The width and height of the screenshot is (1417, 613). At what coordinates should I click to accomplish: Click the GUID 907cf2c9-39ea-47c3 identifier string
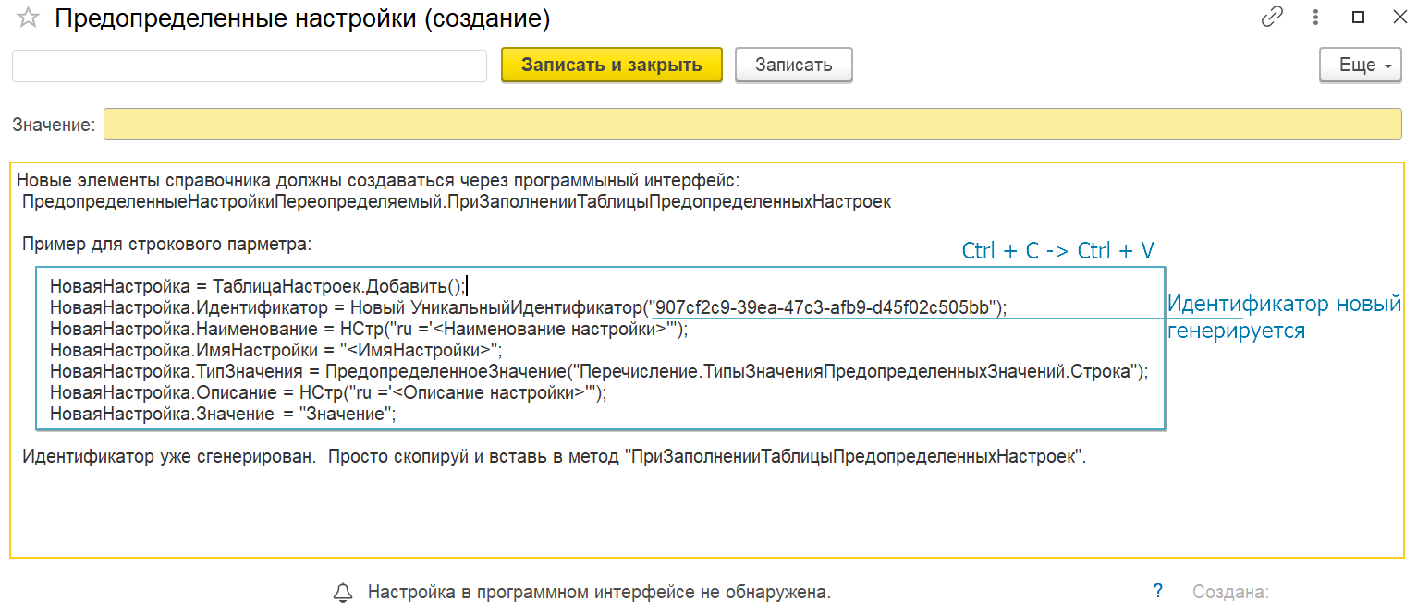[x=828, y=307]
